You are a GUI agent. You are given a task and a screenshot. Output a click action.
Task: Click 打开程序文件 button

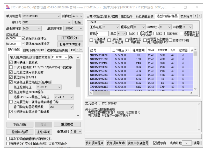70,38
